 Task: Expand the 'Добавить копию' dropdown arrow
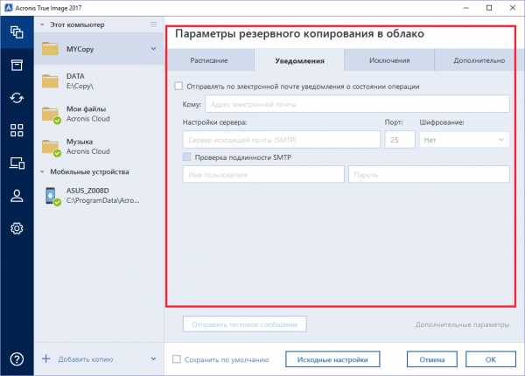(153, 359)
